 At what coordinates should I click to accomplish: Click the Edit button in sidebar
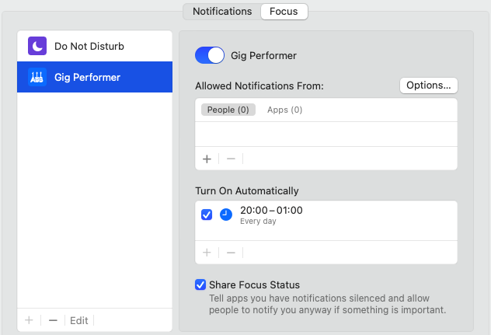pyautogui.click(x=79, y=320)
